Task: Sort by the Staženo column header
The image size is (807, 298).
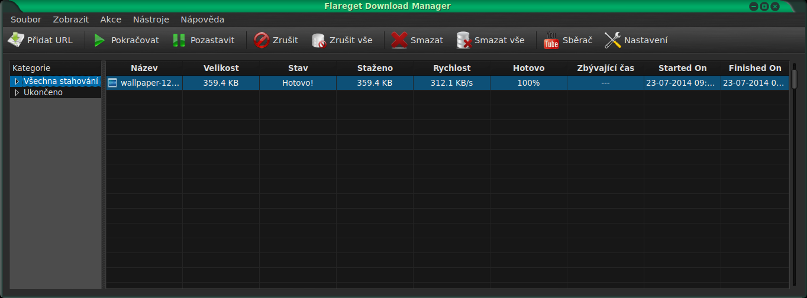Action: (375, 68)
